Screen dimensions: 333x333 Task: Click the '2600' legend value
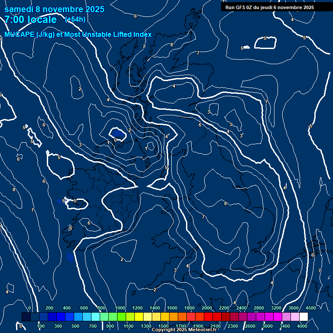[250, 326]
